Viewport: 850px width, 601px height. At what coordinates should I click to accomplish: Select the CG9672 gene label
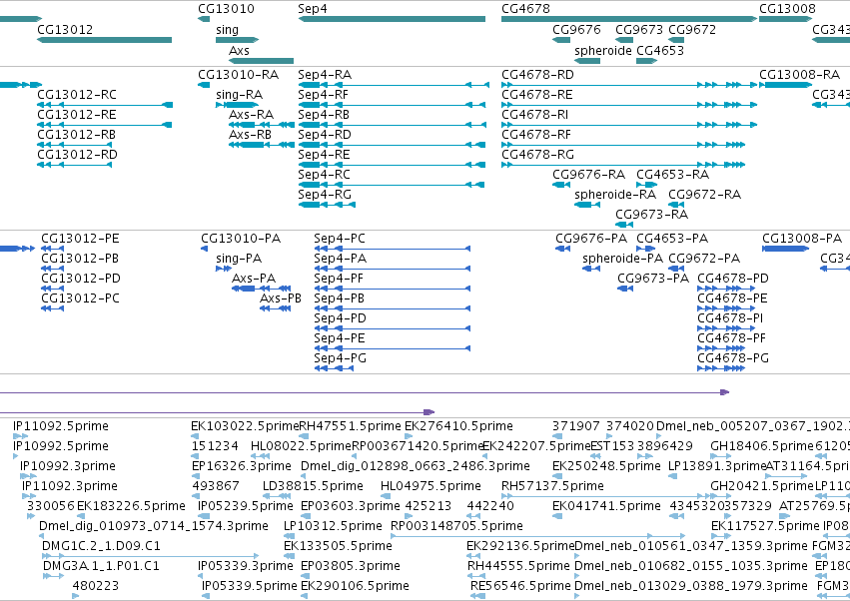coord(692,29)
